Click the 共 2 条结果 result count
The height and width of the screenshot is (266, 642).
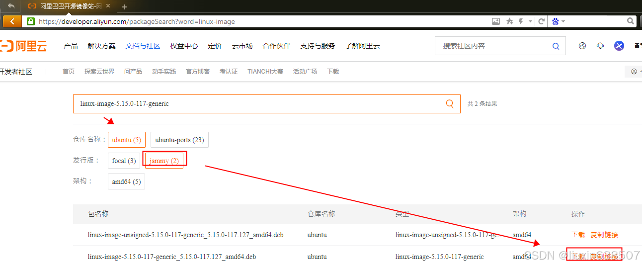pyautogui.click(x=482, y=104)
